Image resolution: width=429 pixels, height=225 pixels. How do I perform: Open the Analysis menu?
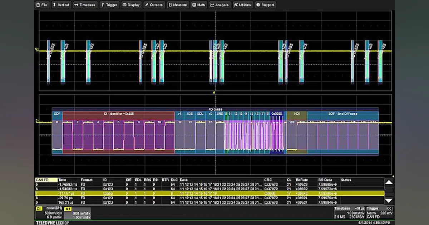[x=220, y=5]
